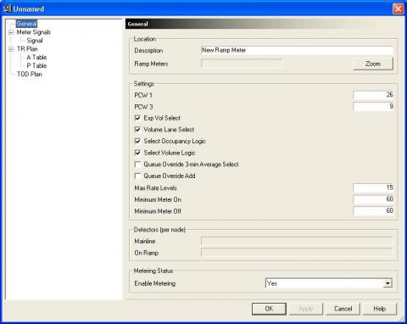Click the PCW 1 value field
This screenshot has width=407, height=324.
[x=373, y=95]
